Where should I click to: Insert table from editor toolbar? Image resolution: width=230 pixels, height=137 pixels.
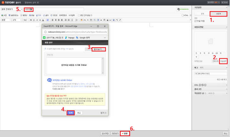91,20
